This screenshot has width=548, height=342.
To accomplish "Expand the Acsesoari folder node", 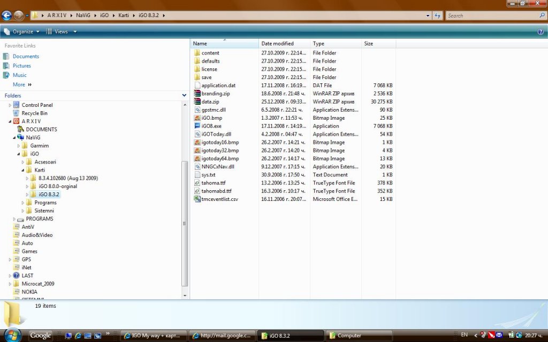I will [x=23, y=162].
